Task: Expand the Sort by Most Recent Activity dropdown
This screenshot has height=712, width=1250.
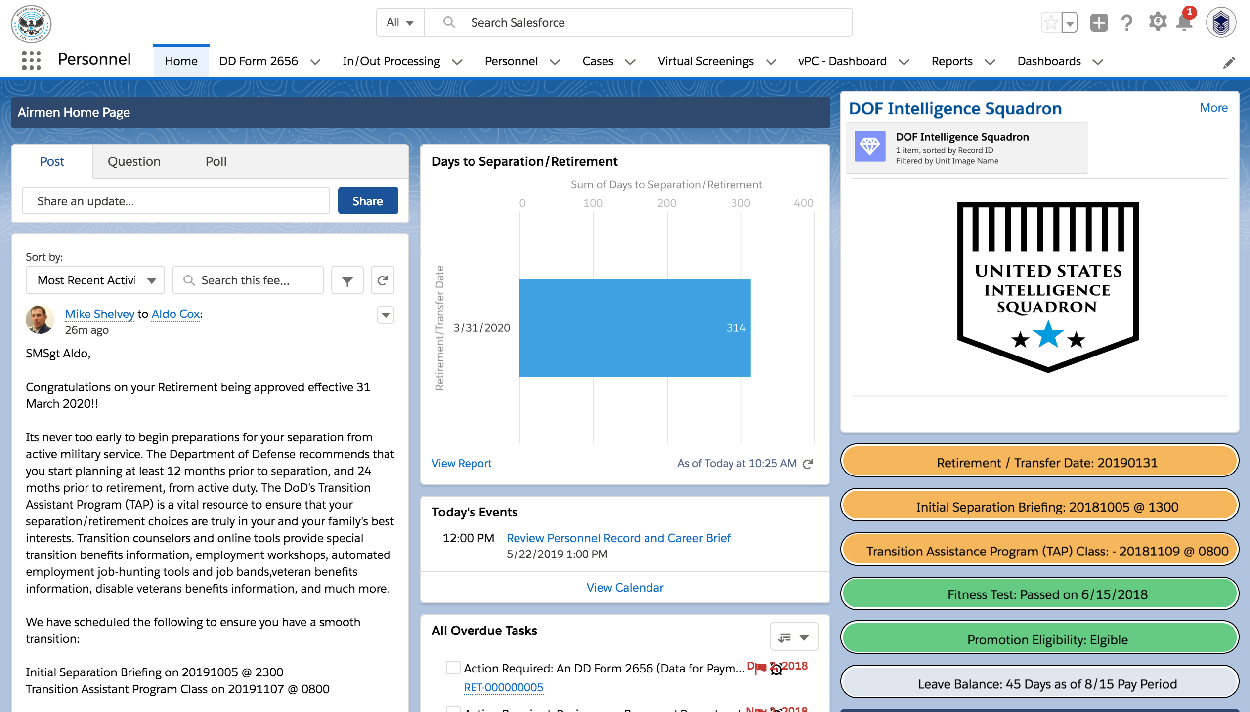Action: point(95,280)
